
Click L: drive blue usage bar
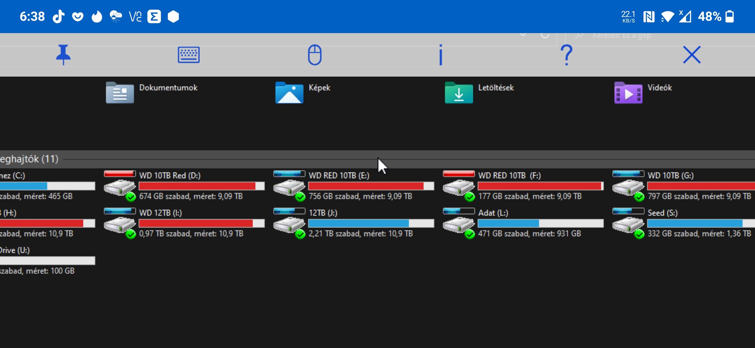point(541,223)
